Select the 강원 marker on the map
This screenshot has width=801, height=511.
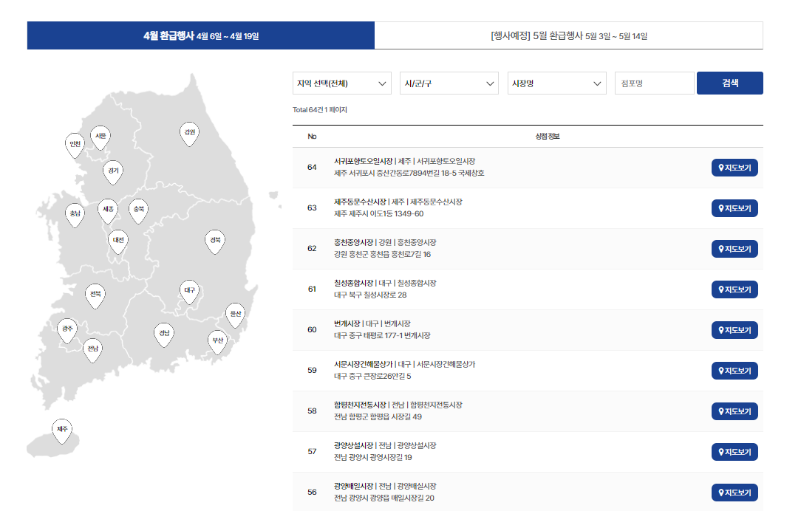(189, 132)
